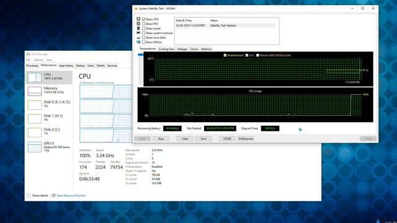Switch to the Clocks tab
397x223 pixels.
194,49
